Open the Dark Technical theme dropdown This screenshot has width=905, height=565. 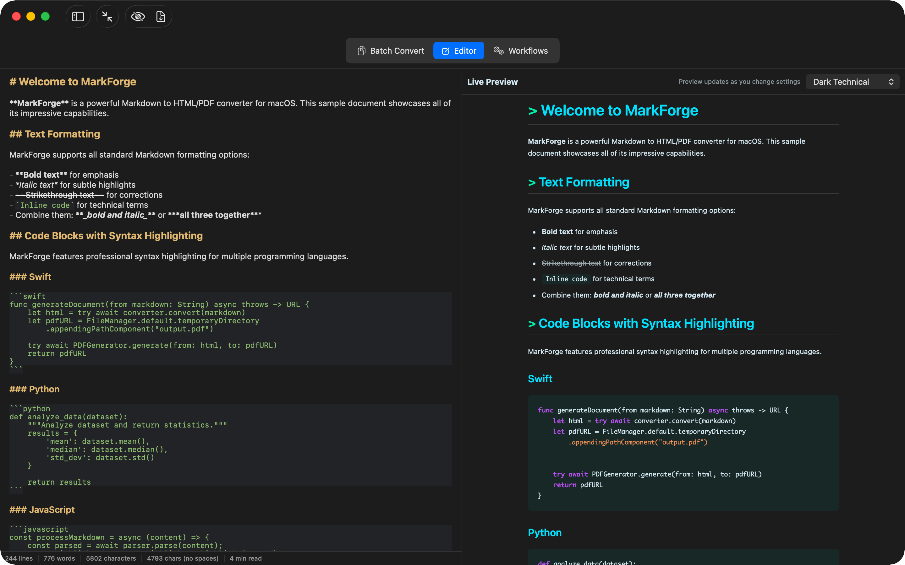(x=853, y=82)
